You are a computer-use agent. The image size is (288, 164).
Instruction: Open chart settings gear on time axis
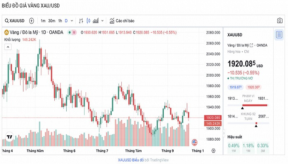213,150
